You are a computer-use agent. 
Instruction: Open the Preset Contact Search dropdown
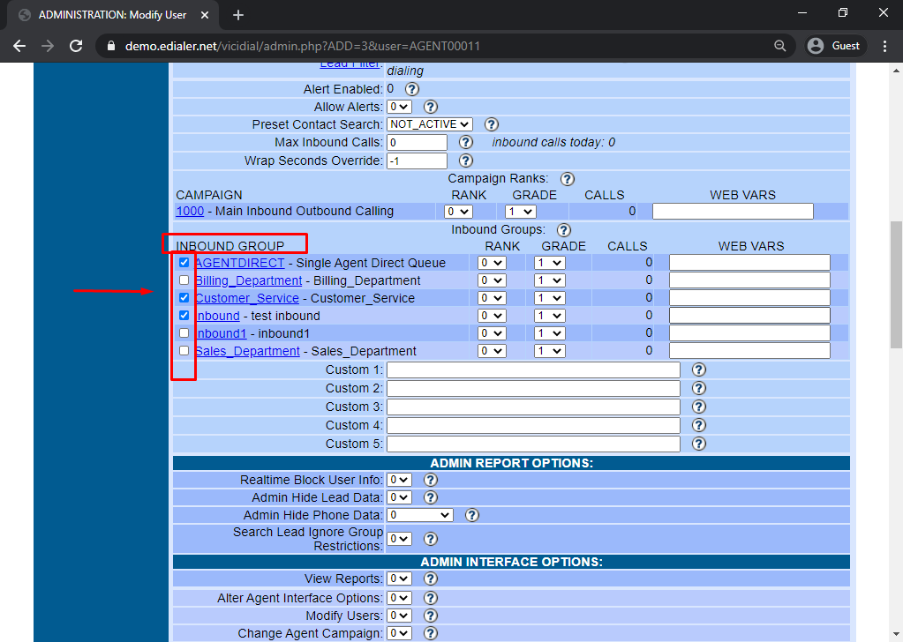430,124
